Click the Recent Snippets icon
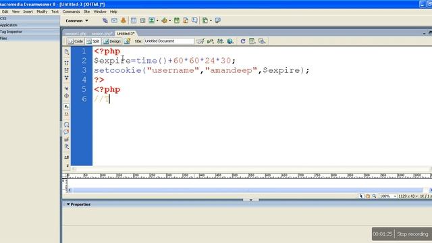Image resolution: width=432 pixels, height=243 pixels. coord(67,147)
